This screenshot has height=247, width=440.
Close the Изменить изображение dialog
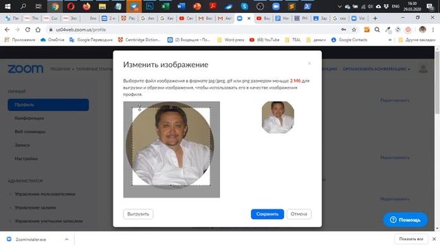tap(309, 63)
